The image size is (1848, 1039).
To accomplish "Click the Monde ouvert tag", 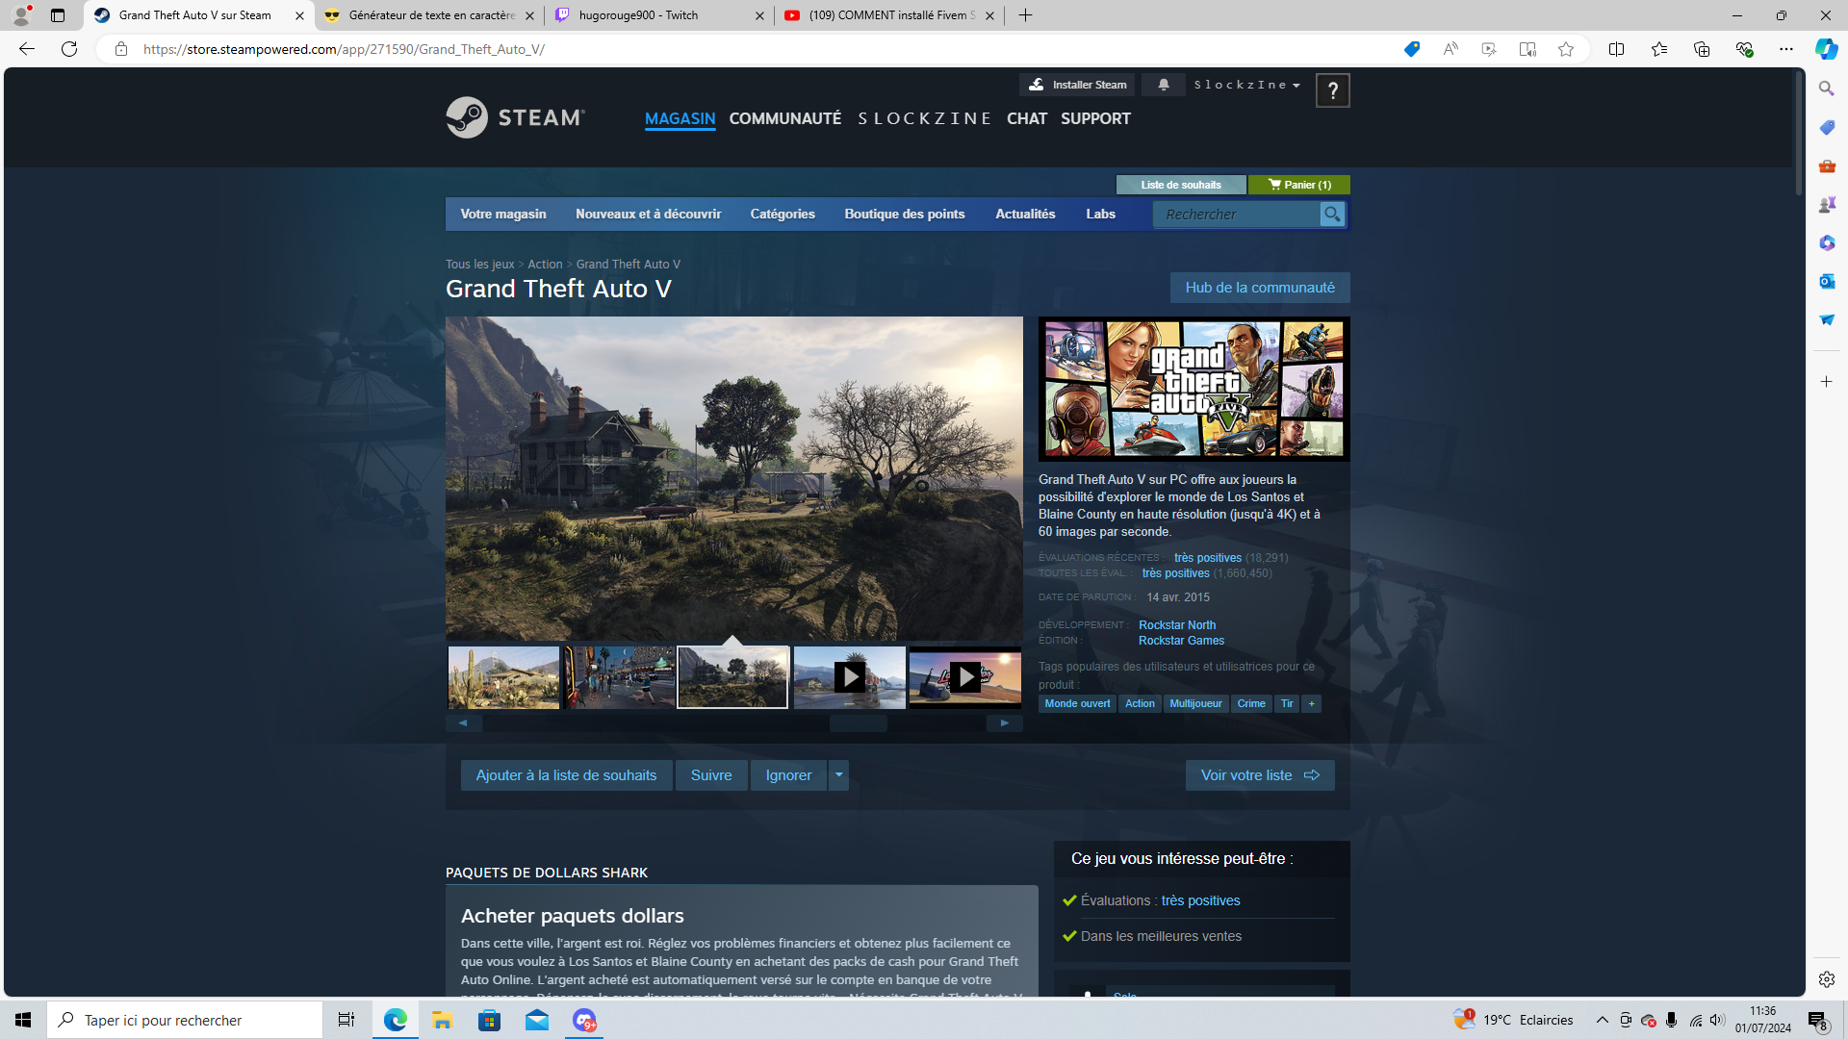I will 1077,704.
